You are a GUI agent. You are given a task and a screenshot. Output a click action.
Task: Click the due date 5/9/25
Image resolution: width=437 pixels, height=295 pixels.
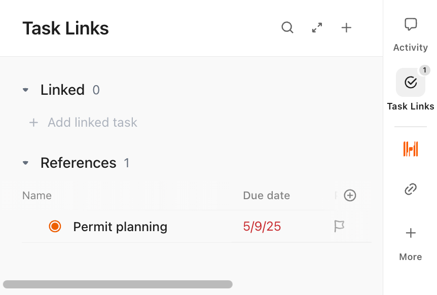click(x=262, y=227)
